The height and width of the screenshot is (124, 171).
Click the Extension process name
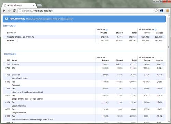(x=16, y=75)
